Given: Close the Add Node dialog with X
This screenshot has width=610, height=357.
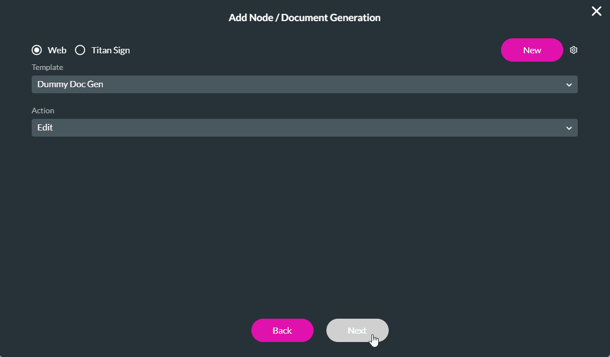Looking at the screenshot, I should (x=596, y=11).
